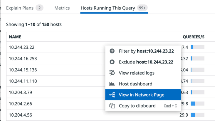
Task: Click queries bar for 10.244.11.110
Action: click(197, 81)
